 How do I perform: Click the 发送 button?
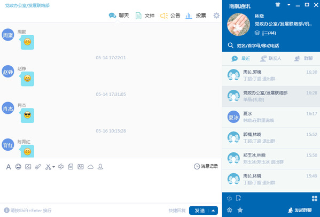pos(200,211)
